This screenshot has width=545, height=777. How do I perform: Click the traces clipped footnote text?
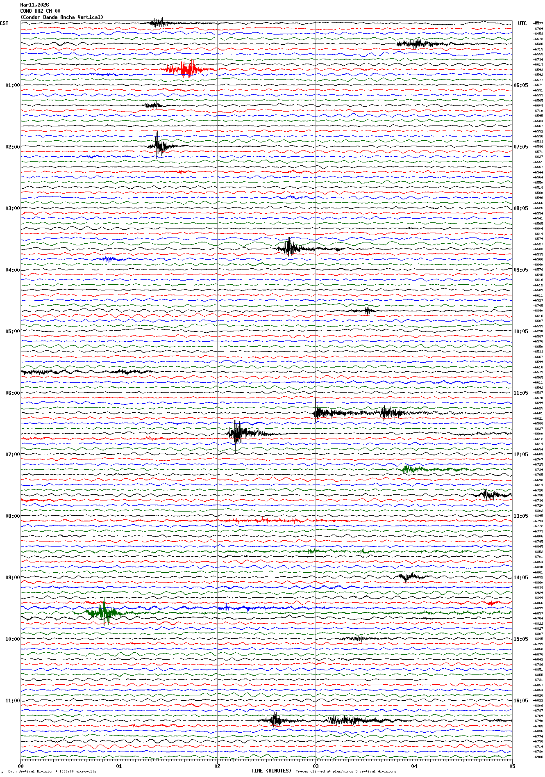346,771
